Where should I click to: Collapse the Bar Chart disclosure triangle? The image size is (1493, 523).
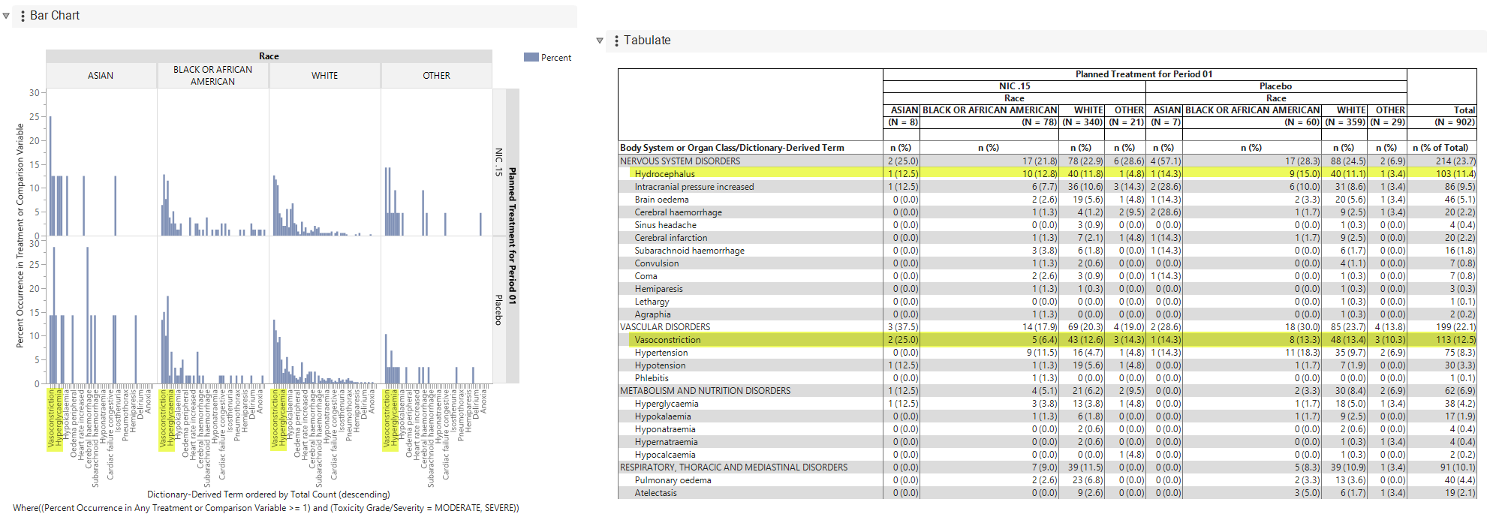6,16
